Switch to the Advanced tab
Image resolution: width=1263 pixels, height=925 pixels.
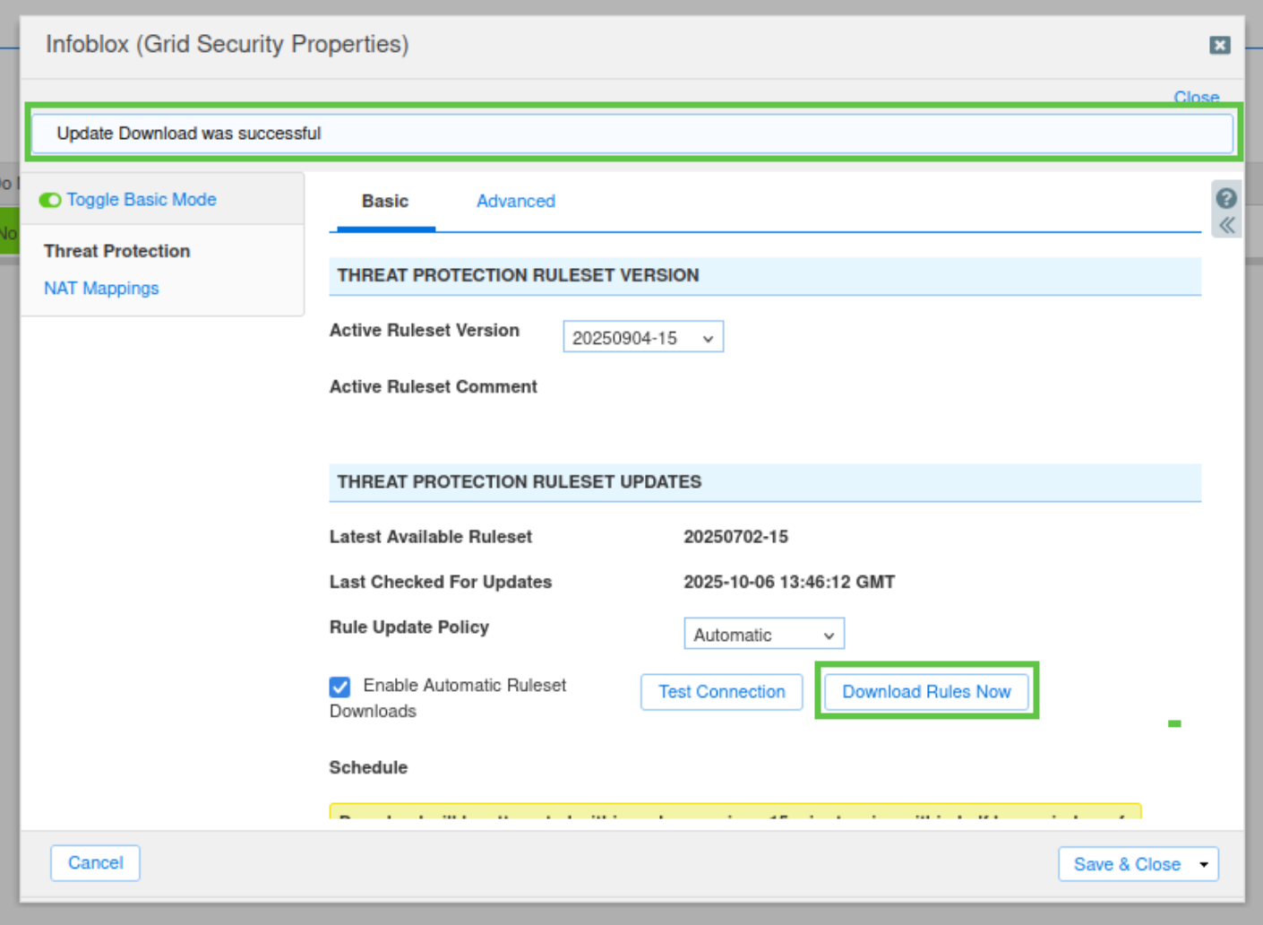[515, 202]
